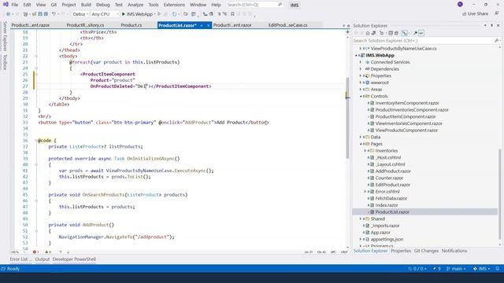Open the main branch dropdown in status bar

click(456, 269)
